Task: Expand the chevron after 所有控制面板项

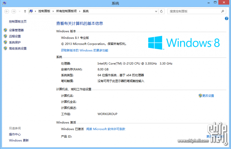Action: (x=80, y=11)
